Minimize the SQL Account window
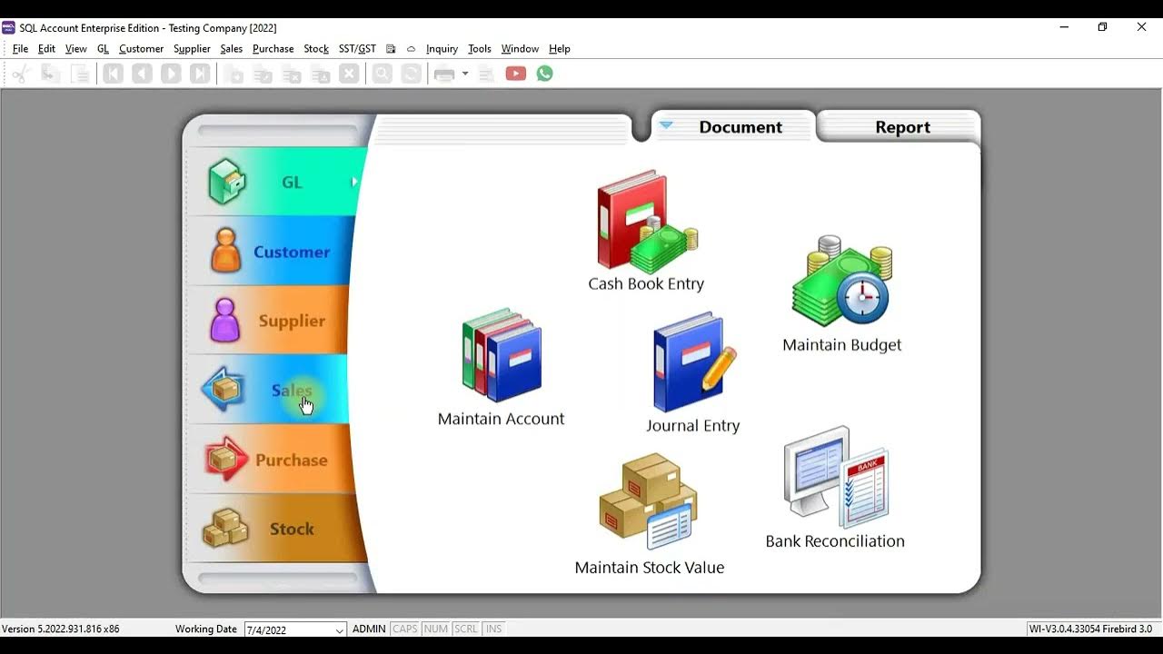The width and height of the screenshot is (1163, 654). pos(1064,27)
